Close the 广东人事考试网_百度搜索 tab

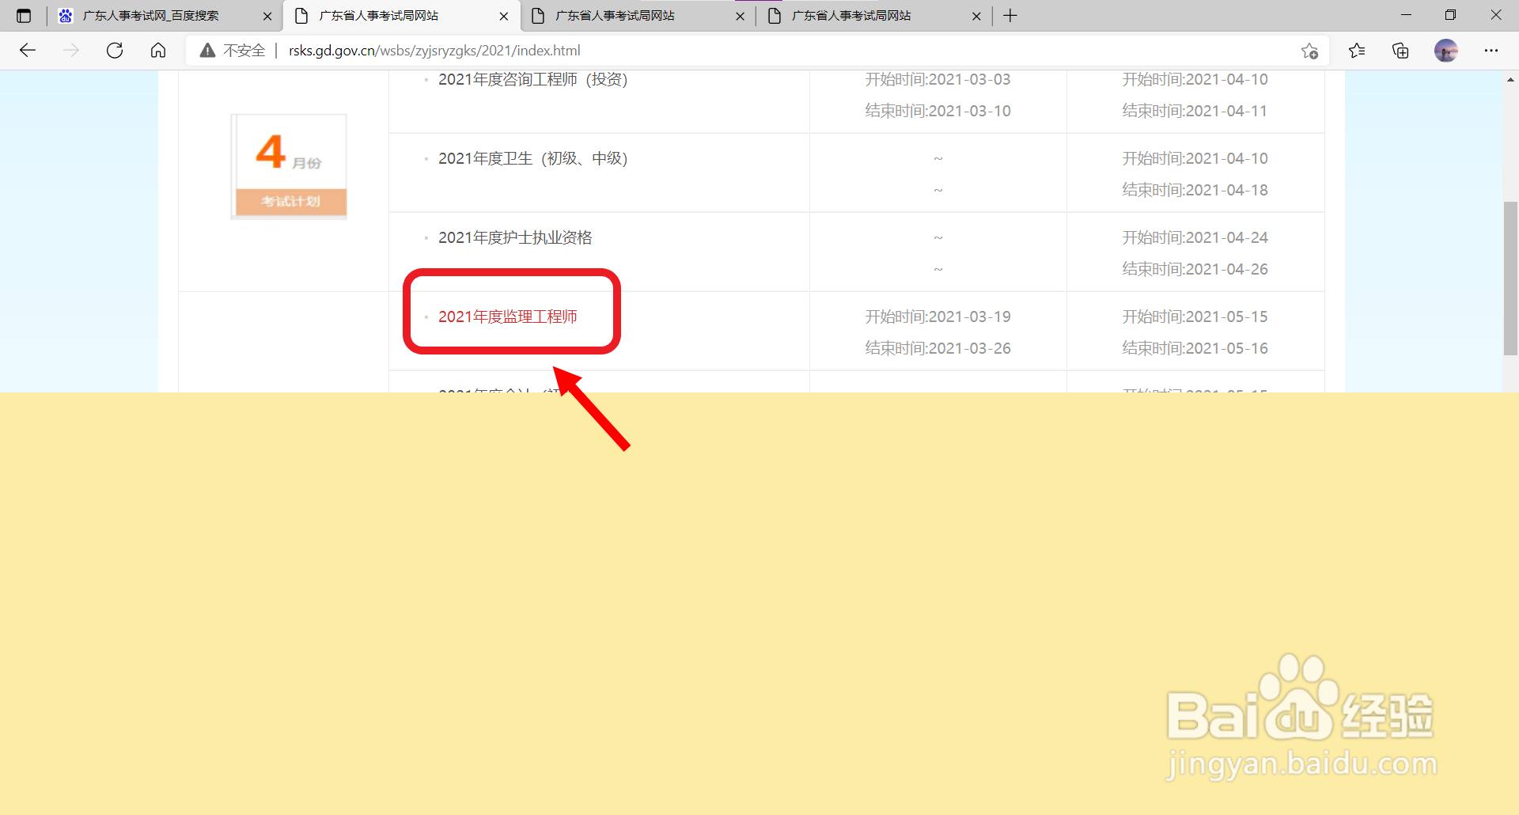[267, 16]
